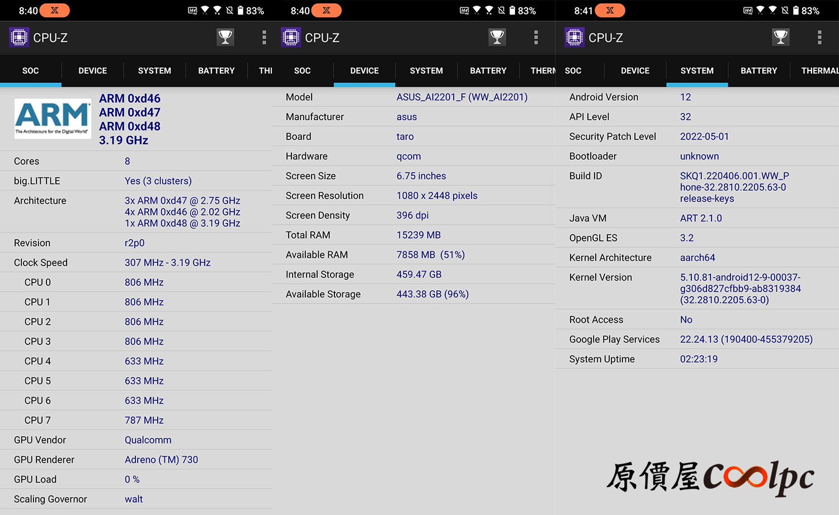839x515 pixels.
Task: Tap OpenGL ES value 3.2
Action: [687, 238]
